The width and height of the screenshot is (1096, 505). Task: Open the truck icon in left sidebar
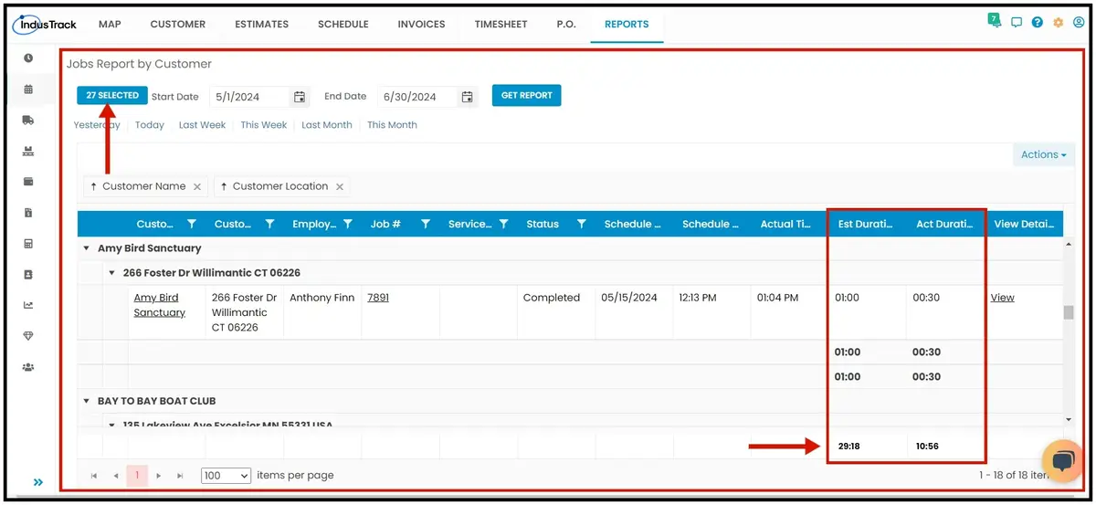click(28, 120)
